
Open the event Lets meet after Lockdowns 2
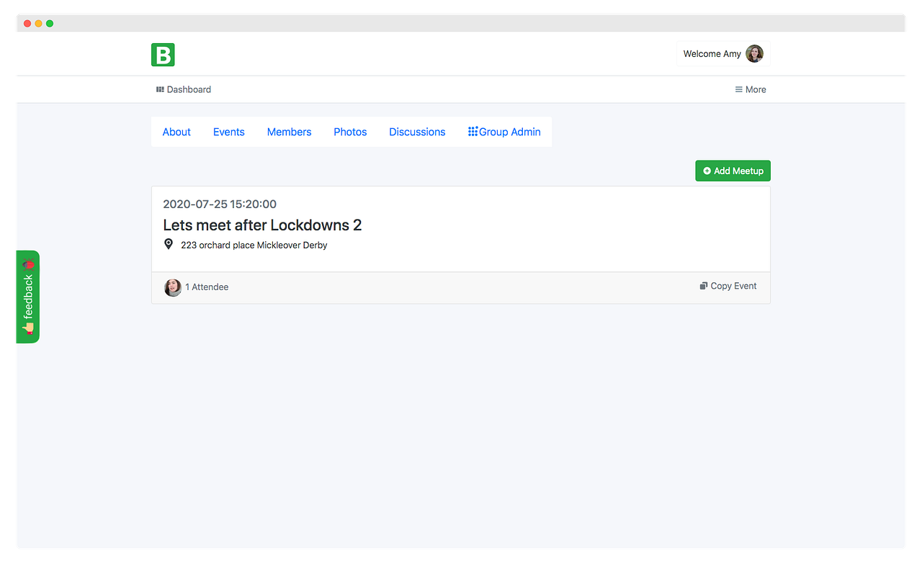(262, 225)
